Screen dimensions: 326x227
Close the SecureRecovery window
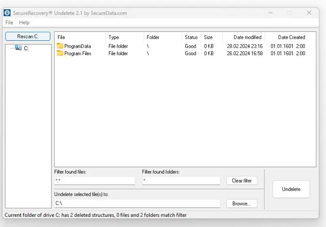309,13
